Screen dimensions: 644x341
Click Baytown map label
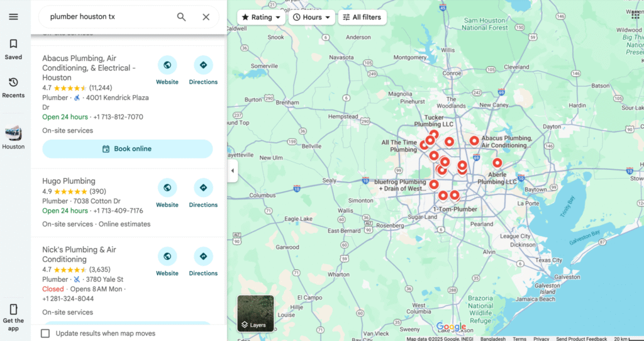click(535, 189)
